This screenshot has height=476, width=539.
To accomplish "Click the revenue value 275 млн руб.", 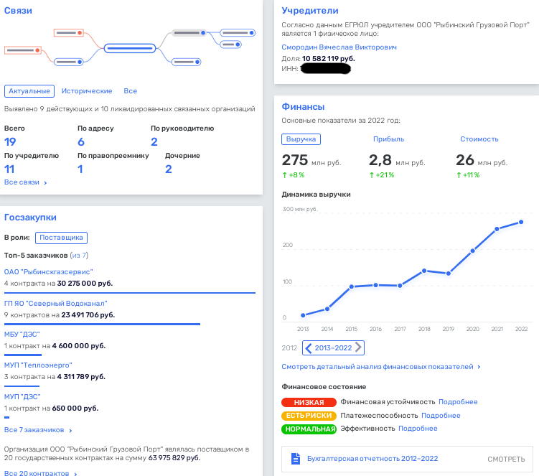I will click(311, 160).
